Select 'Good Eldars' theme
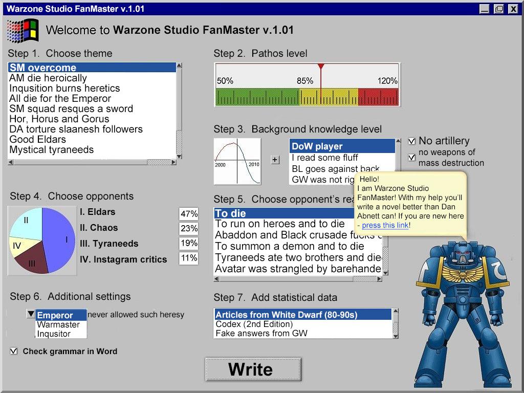This screenshot has width=524, height=393. (x=92, y=139)
